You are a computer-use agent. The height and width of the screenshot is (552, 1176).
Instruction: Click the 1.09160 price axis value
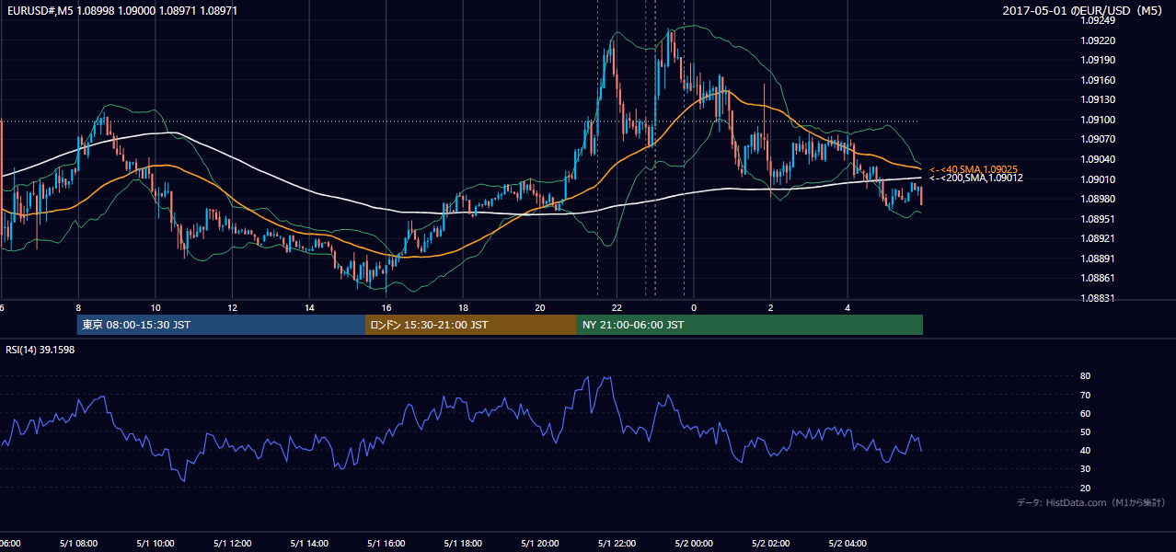click(x=1099, y=80)
